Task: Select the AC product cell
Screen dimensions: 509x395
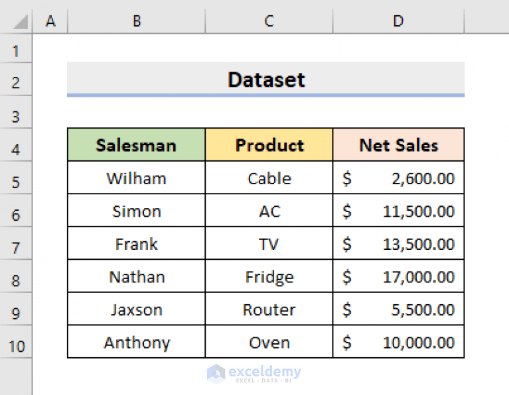Action: coord(269,211)
